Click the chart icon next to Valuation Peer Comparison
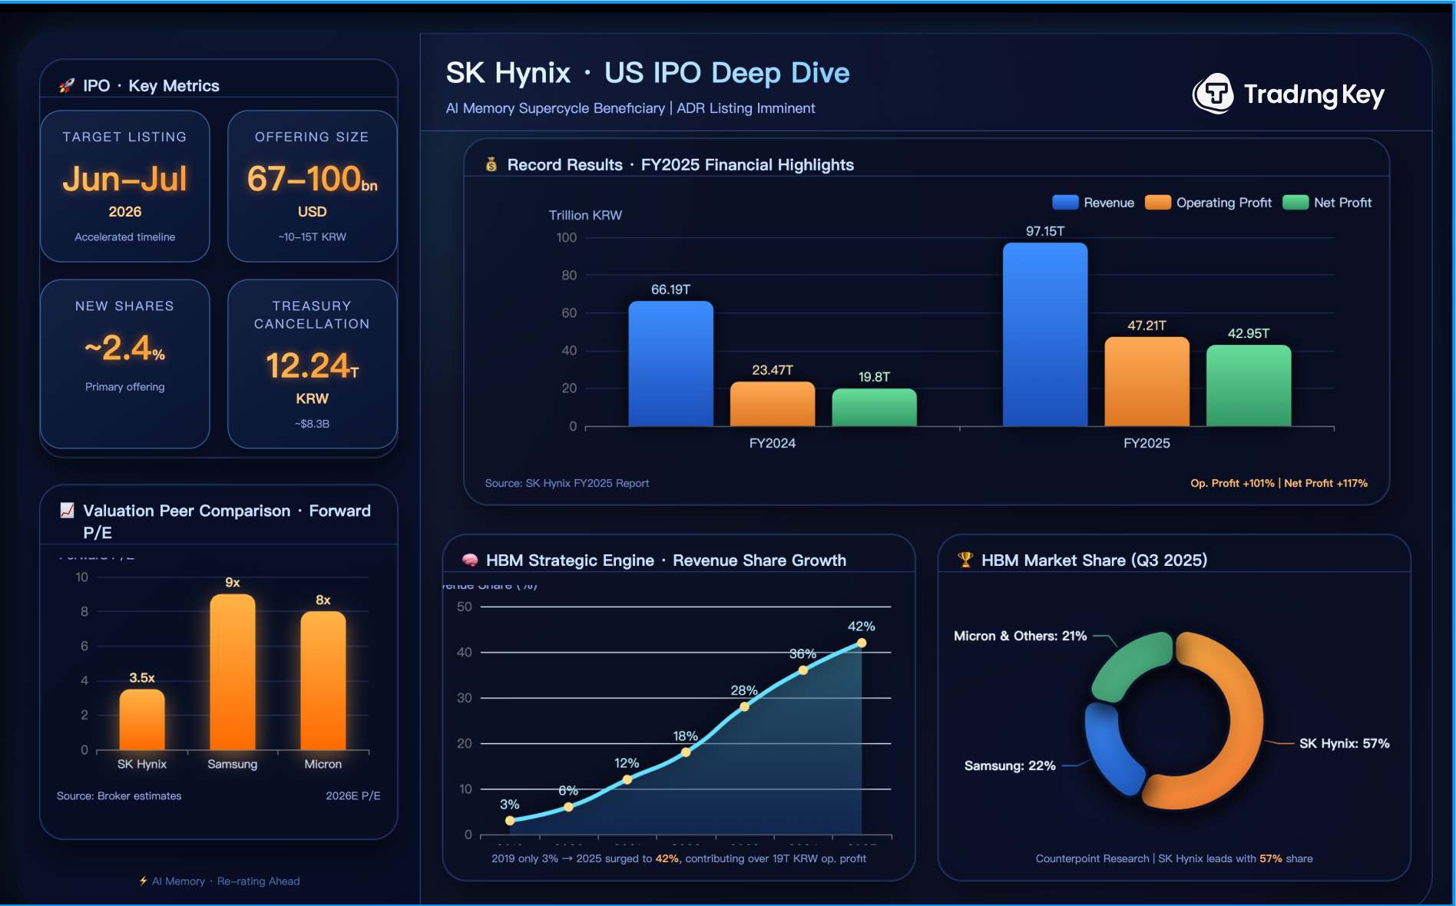The width and height of the screenshot is (1456, 906). point(68,511)
